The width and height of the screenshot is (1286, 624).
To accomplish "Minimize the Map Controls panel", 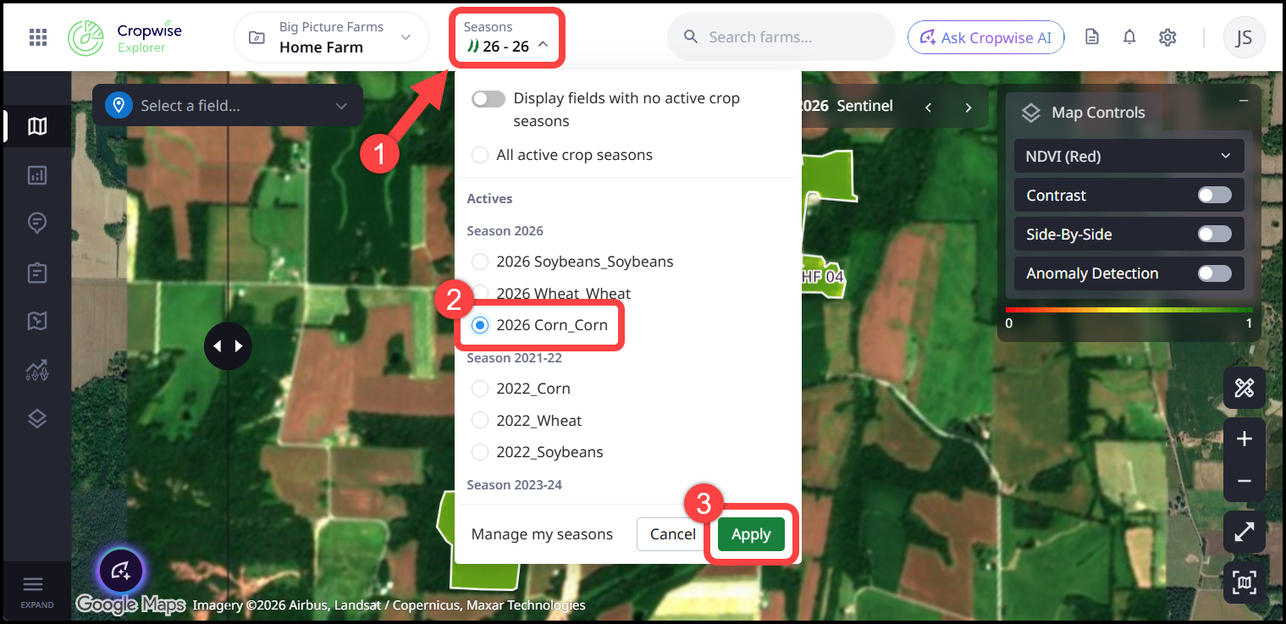I will point(1244,101).
